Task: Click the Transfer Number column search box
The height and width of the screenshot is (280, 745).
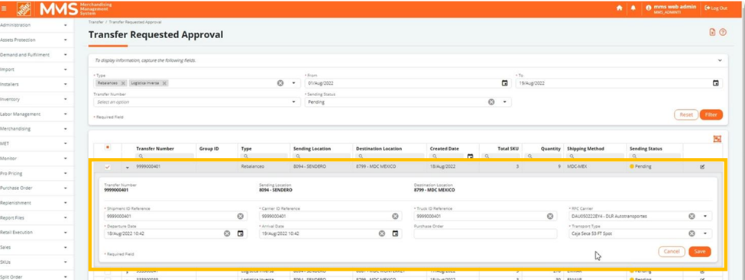Action: tap(164, 156)
